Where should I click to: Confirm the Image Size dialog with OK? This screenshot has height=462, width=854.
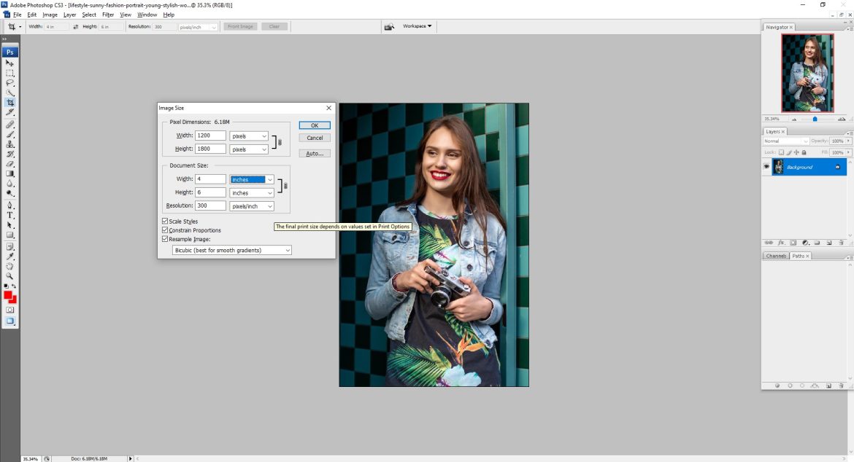[314, 125]
